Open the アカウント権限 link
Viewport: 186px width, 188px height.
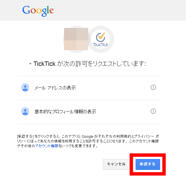[x=47, y=146]
